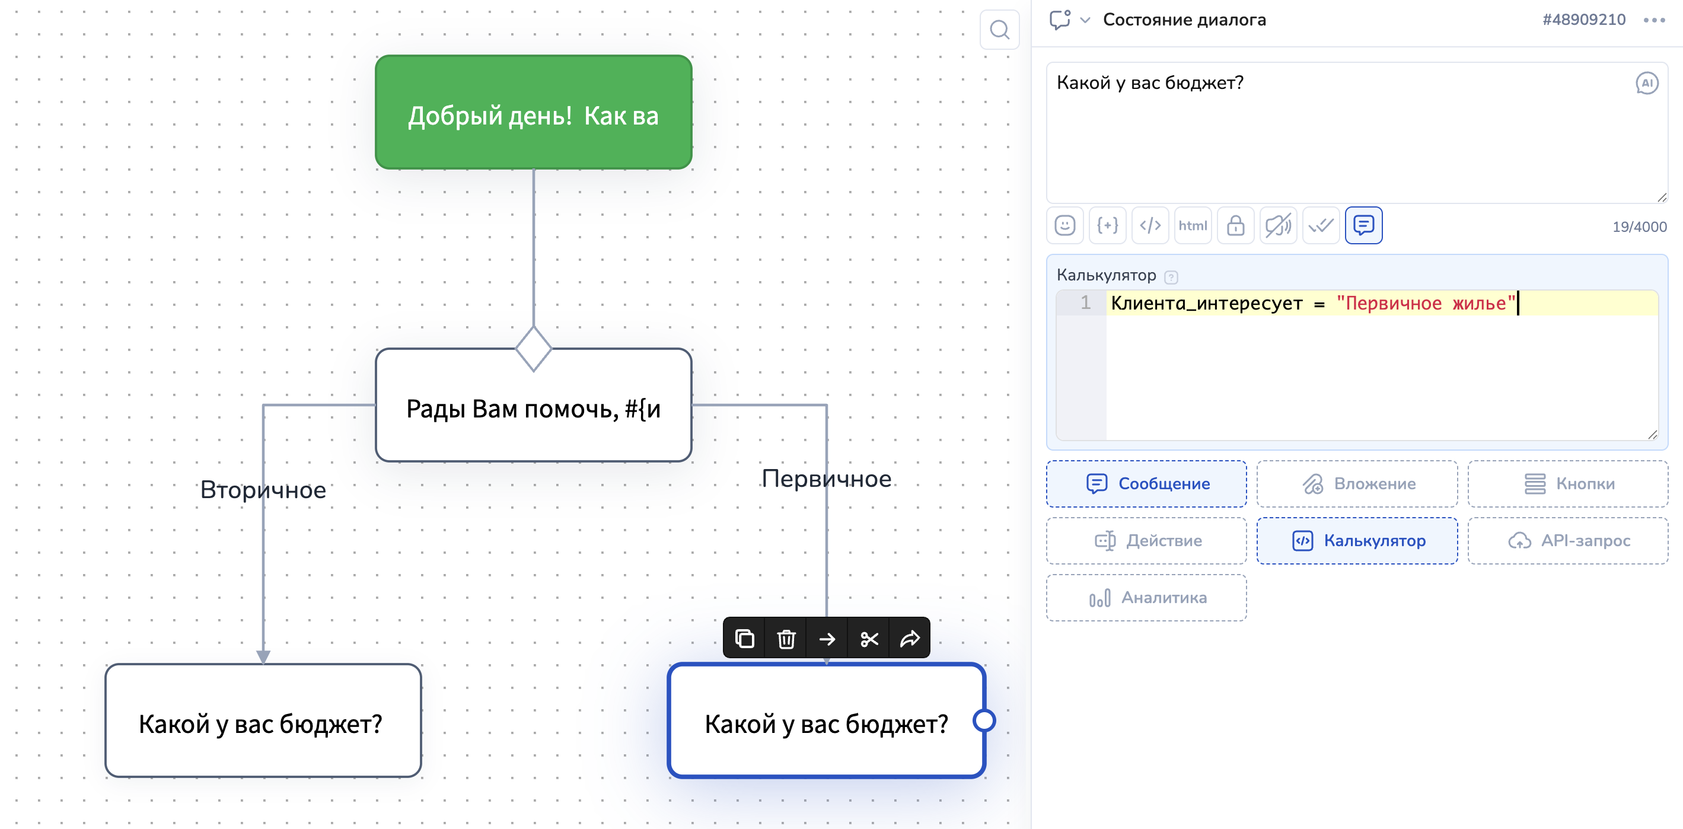Toggle the double checkmark read option
Viewport: 1683px width, 829px height.
[x=1321, y=225]
